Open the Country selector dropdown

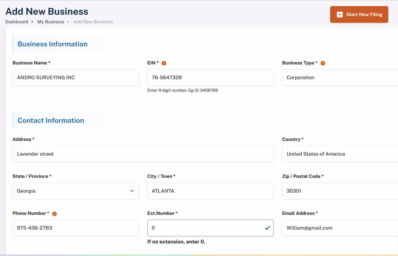click(340, 154)
